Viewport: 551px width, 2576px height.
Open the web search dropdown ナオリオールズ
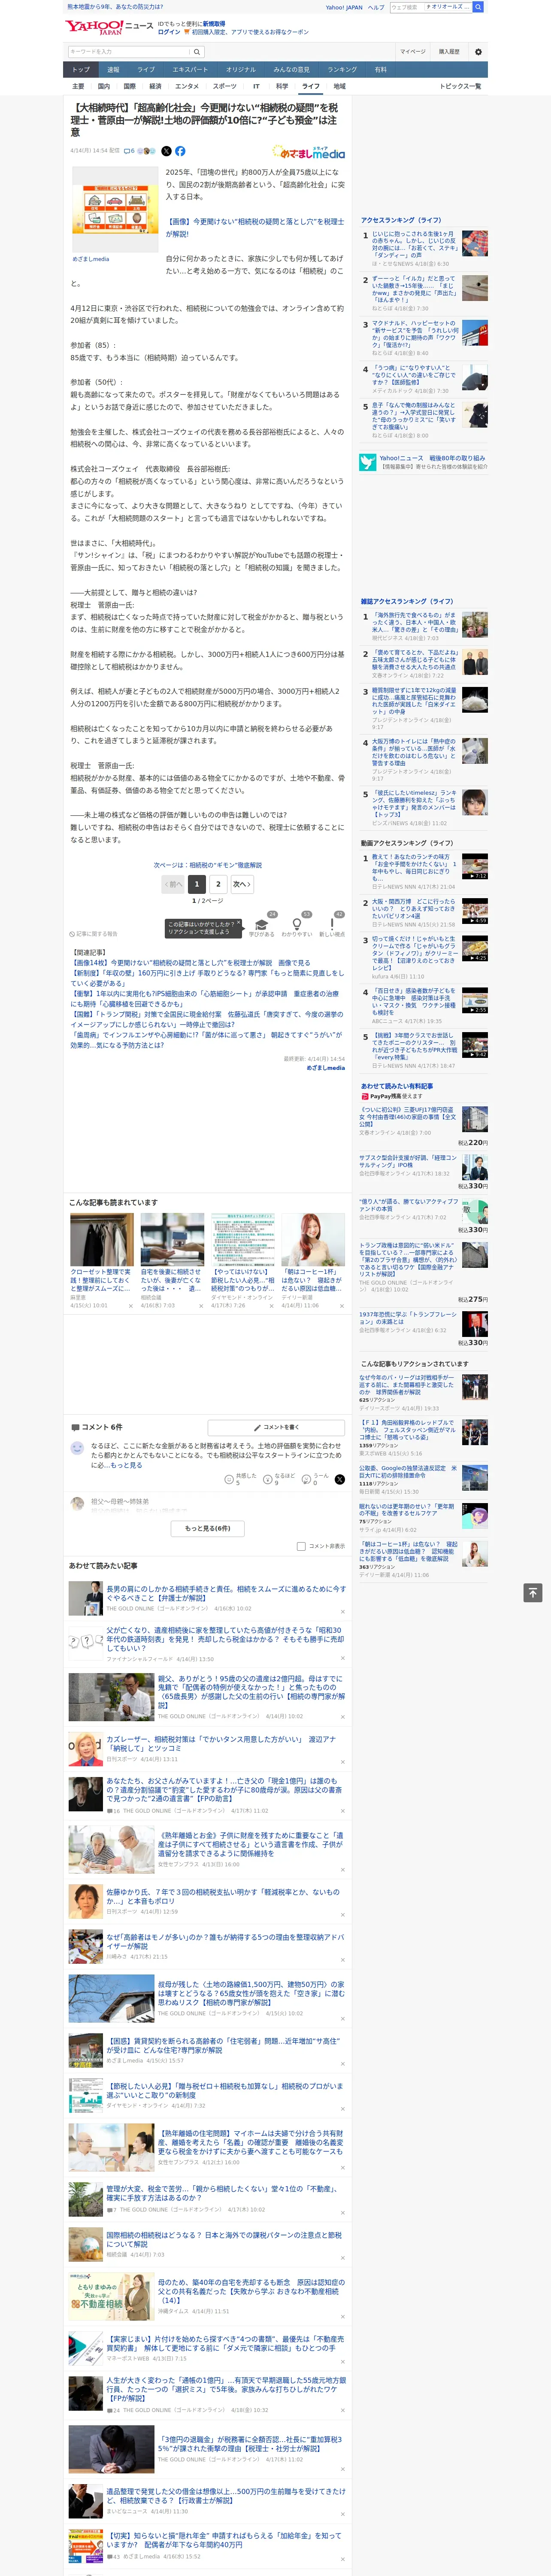point(448,7)
